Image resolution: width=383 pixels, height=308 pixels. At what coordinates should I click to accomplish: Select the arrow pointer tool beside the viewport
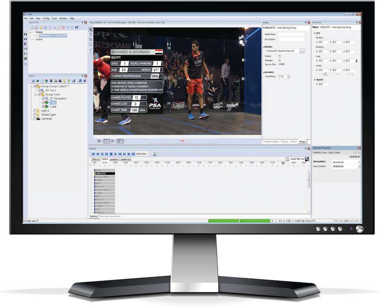pos(91,30)
